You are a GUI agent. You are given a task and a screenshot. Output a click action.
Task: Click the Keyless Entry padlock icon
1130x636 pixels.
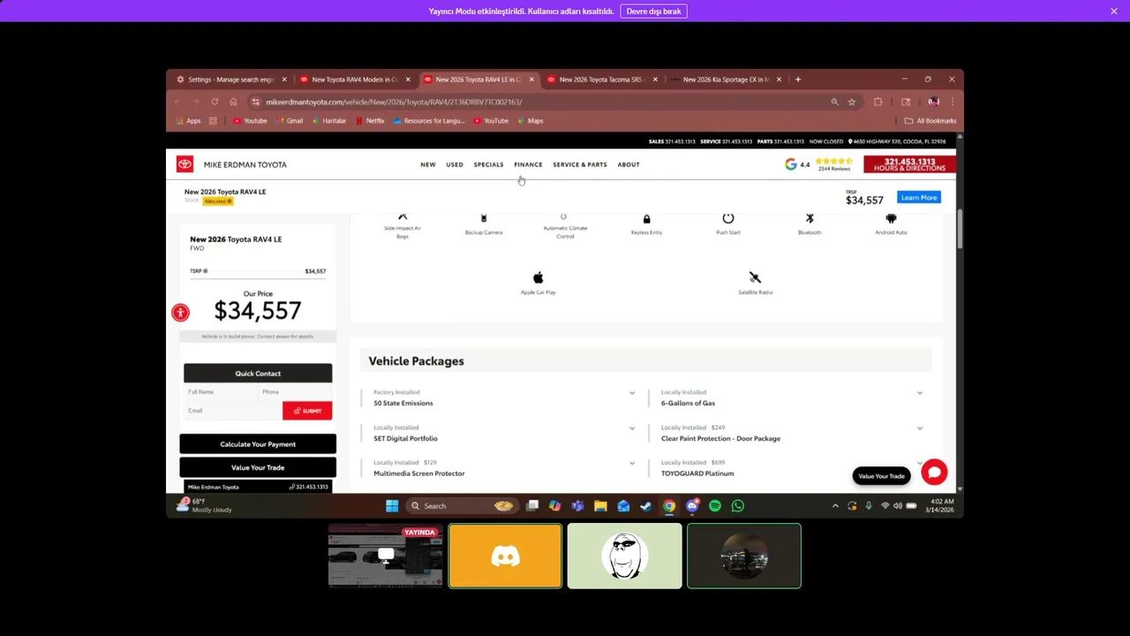click(646, 218)
